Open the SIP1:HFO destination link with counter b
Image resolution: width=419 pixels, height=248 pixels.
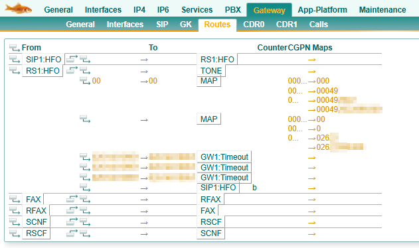tap(218, 188)
